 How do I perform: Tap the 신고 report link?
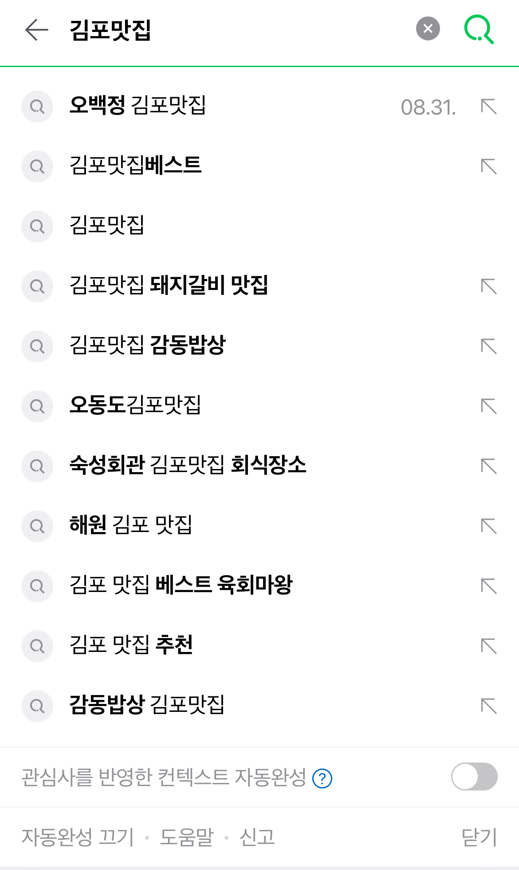(x=257, y=838)
